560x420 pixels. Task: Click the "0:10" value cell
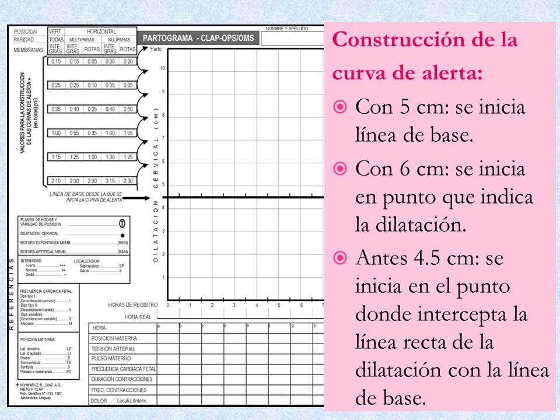point(92,85)
